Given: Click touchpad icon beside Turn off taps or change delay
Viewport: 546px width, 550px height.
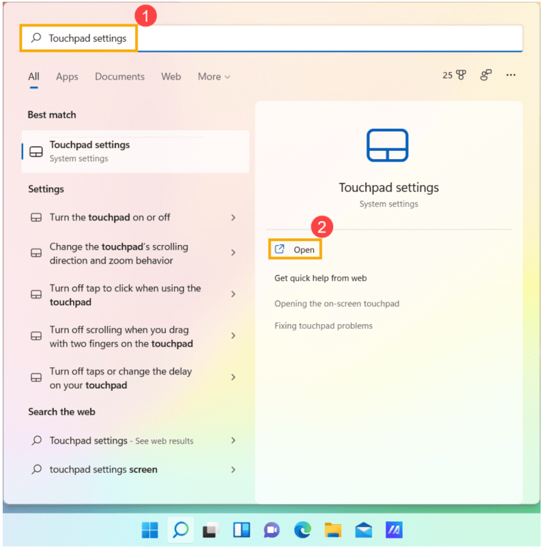Looking at the screenshot, I should pyautogui.click(x=36, y=377).
